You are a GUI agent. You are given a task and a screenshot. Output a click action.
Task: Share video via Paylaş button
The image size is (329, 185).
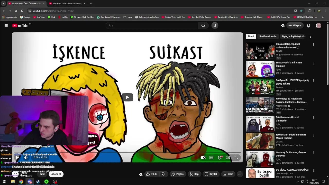177,174
